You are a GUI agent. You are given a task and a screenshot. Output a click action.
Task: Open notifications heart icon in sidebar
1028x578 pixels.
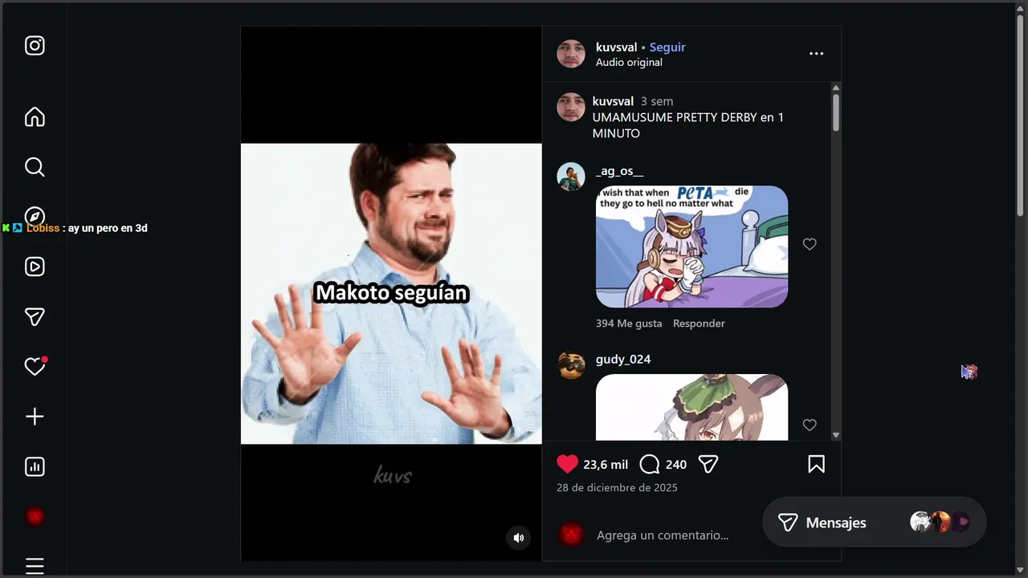[35, 367]
